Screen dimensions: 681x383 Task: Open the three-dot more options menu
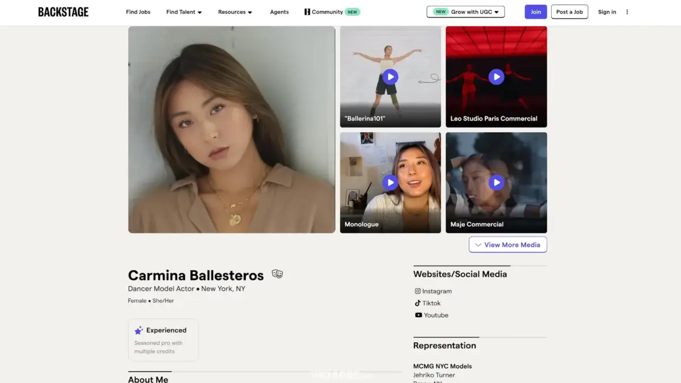click(x=627, y=12)
